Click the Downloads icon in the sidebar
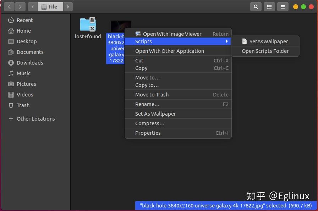The width and height of the screenshot is (318, 211). [11, 63]
